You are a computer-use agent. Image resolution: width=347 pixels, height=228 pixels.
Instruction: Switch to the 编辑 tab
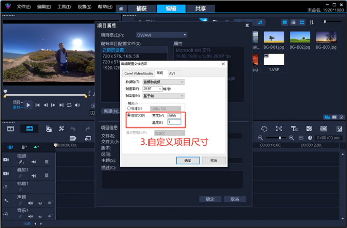point(171,9)
